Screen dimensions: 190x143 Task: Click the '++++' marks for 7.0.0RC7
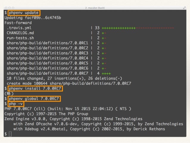[x=106, y=74]
